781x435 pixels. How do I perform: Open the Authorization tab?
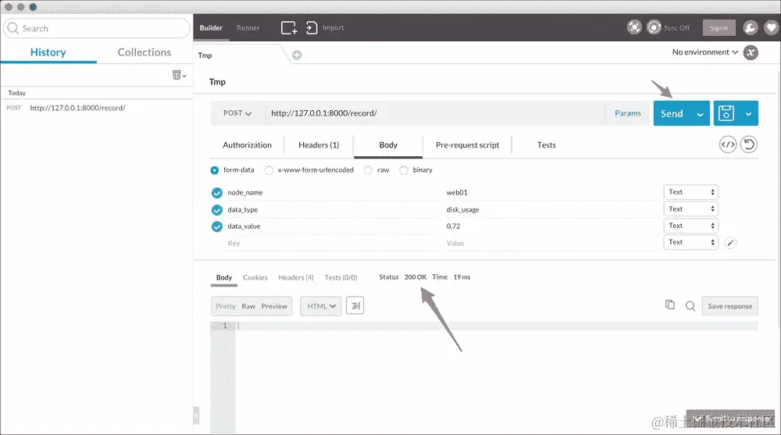pos(247,145)
